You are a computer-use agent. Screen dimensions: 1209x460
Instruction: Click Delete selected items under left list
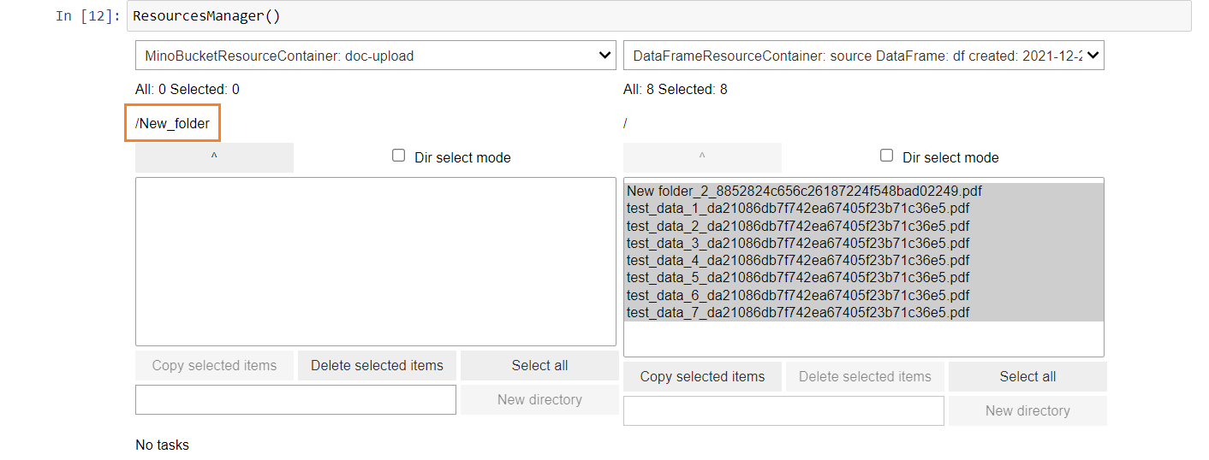[x=377, y=365]
